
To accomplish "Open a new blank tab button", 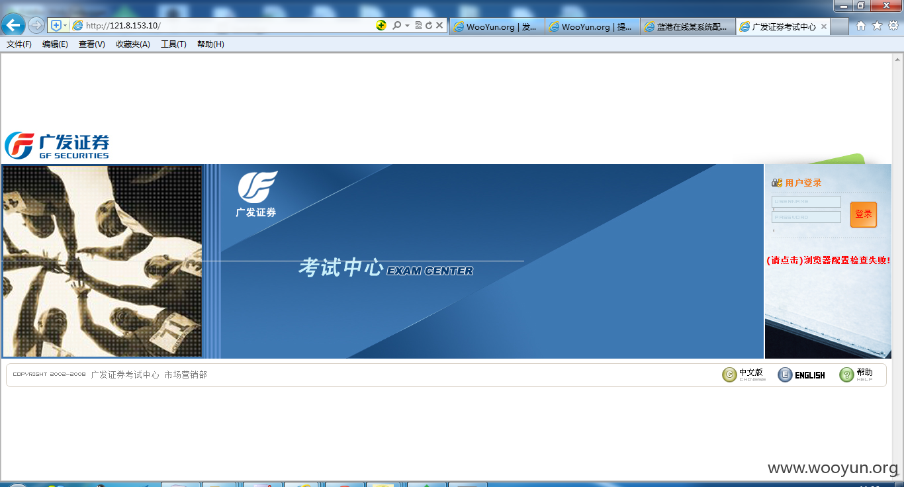I will [x=840, y=26].
